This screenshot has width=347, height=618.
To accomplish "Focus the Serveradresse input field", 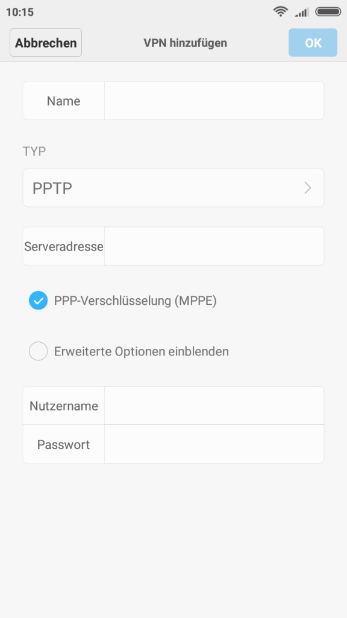I will point(214,246).
